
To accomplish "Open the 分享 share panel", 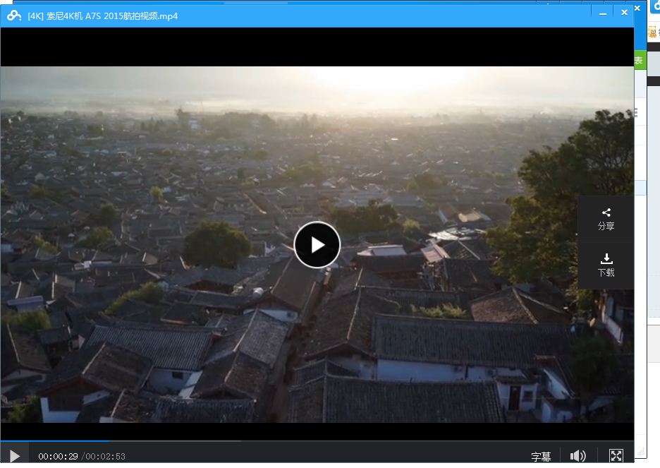I will point(606,219).
